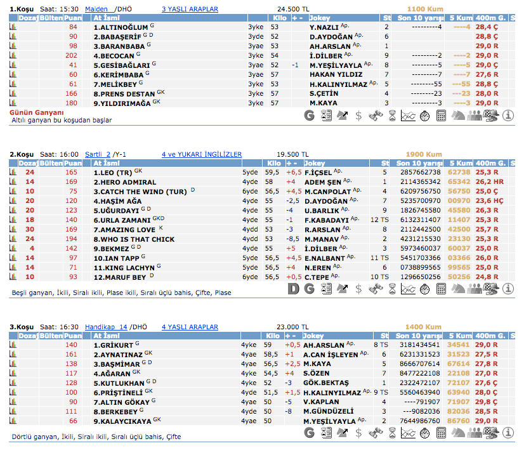This screenshot has width=531, height=453.
Task: Open the 'Handikap 14' link in race 3
Action: pos(106,327)
